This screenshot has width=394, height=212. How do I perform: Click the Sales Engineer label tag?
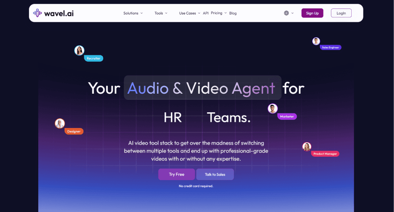[x=330, y=47]
